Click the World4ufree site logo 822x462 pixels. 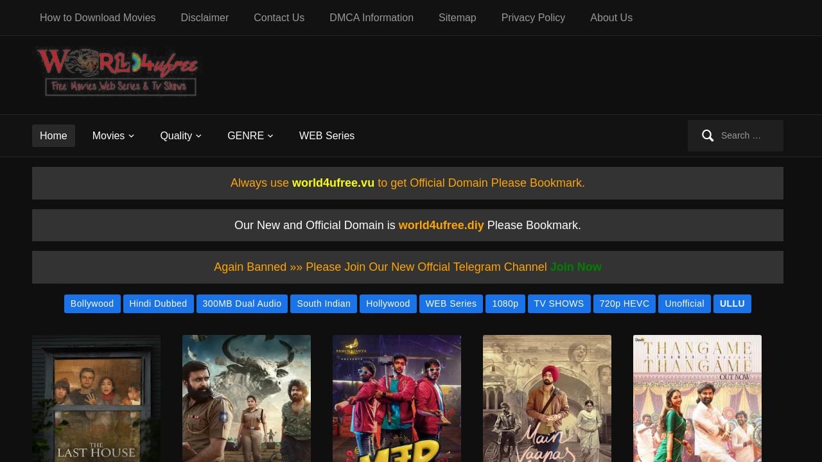point(118,73)
